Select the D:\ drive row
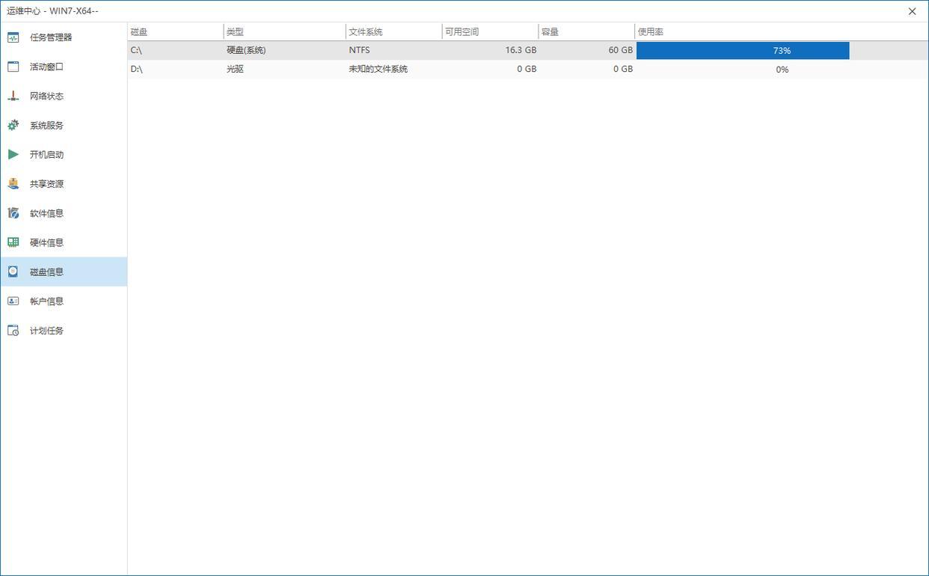 click(528, 69)
